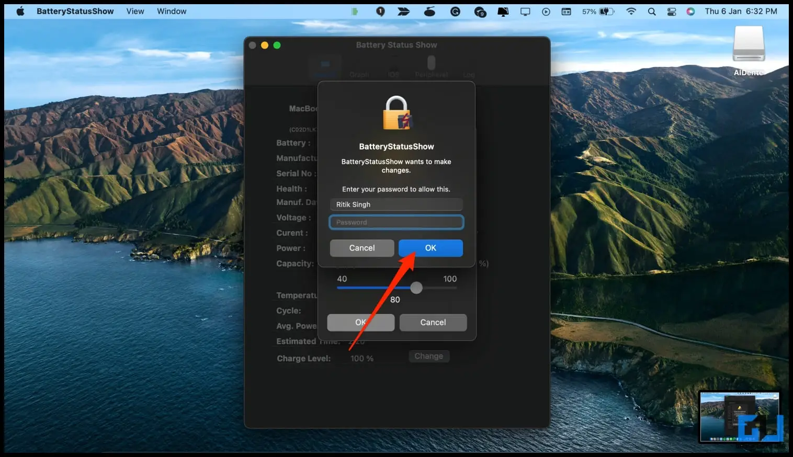793x457 pixels.
Task: Click OK in the charge level sheet
Action: click(x=361, y=322)
